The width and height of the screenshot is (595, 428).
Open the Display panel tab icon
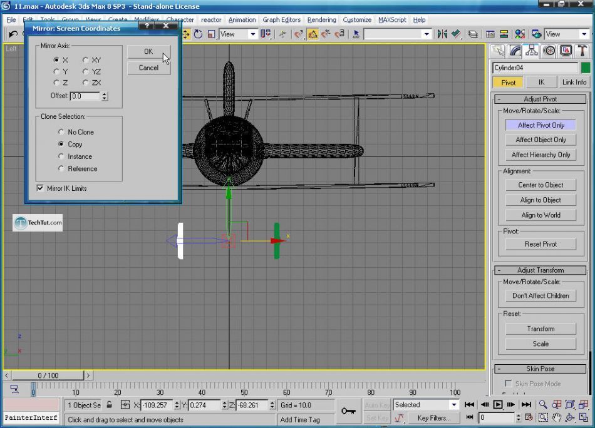(566, 51)
